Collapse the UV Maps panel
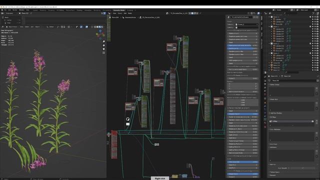 (x=273, y=117)
